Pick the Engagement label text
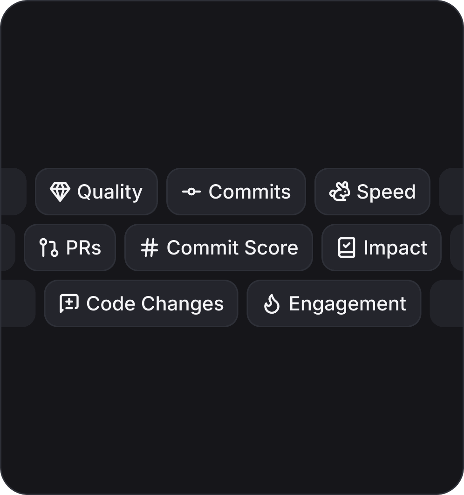The height and width of the screenshot is (495, 464). 348,303
